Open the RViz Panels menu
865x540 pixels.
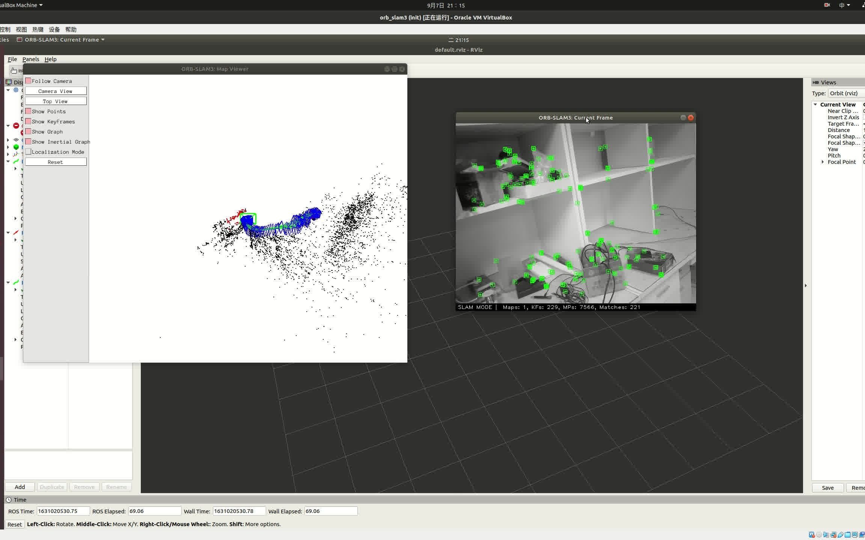point(31,59)
